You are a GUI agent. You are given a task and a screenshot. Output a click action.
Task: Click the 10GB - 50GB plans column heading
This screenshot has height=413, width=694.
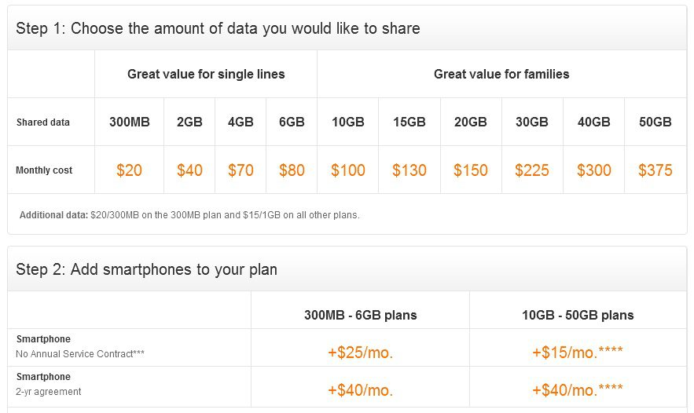[578, 316]
